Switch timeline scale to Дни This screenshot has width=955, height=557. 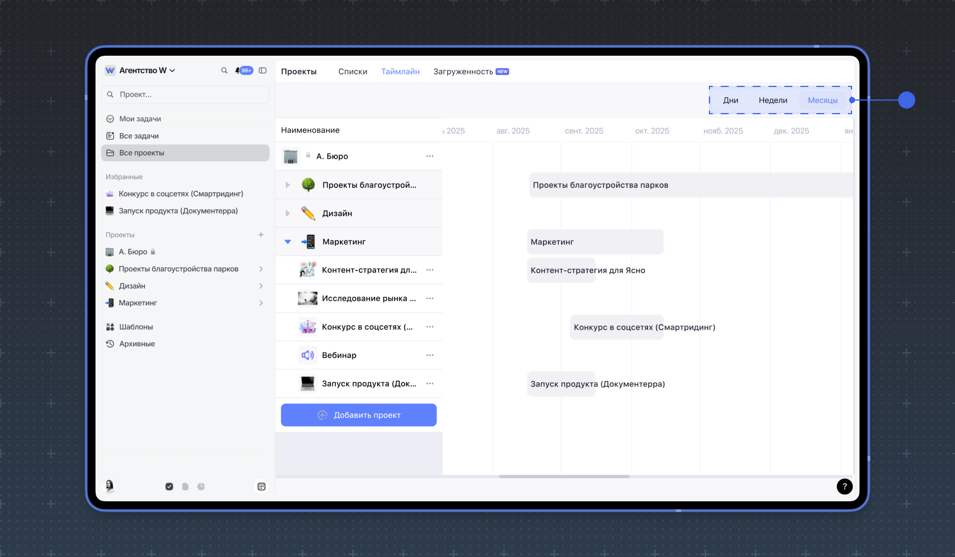pyautogui.click(x=730, y=101)
